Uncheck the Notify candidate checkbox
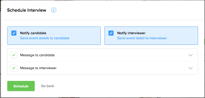205x98 pixels. tap(14, 33)
